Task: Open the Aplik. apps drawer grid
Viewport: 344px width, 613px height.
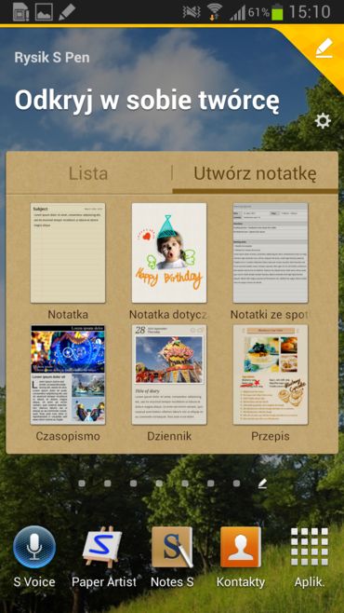Action: 310,547
